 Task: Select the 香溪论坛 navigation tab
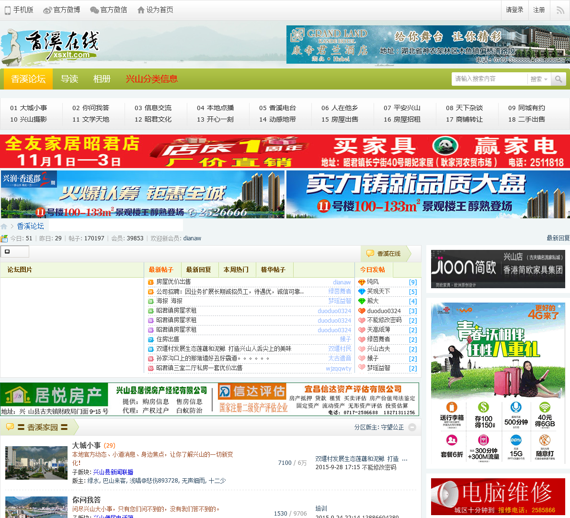click(x=28, y=79)
